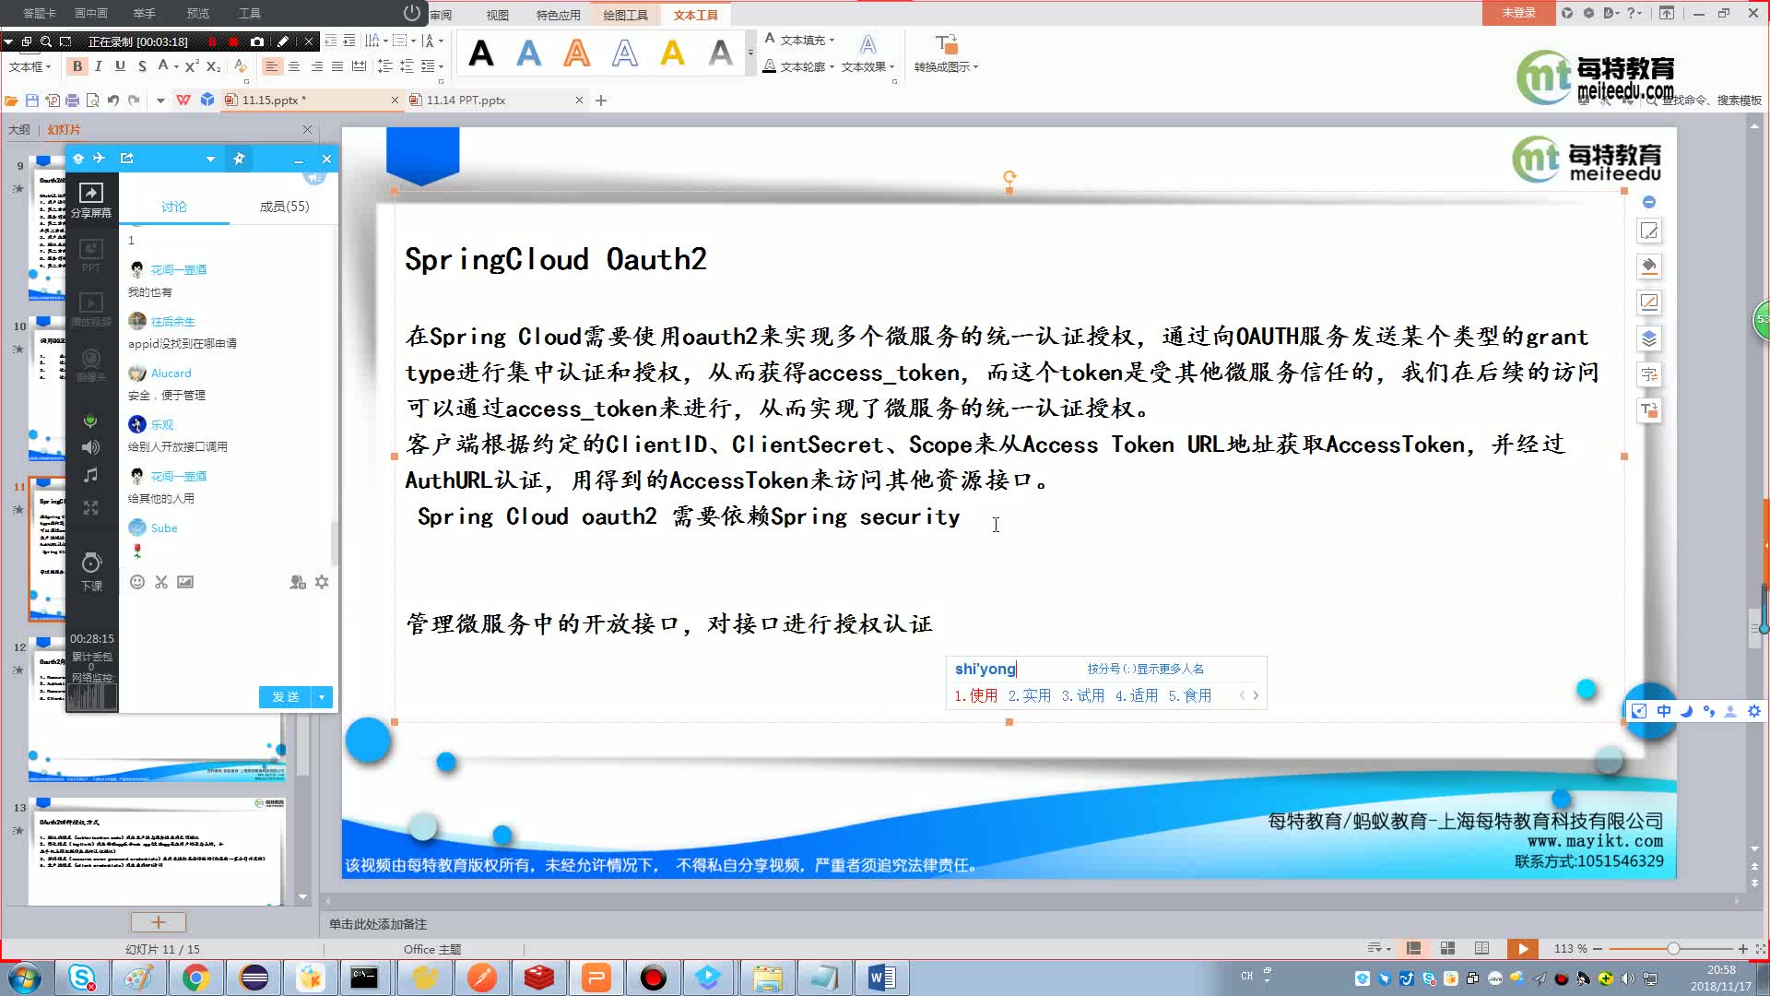Viewport: 1770px width, 996px height.
Task: Apply the orange WordArt text style
Action: tap(577, 53)
